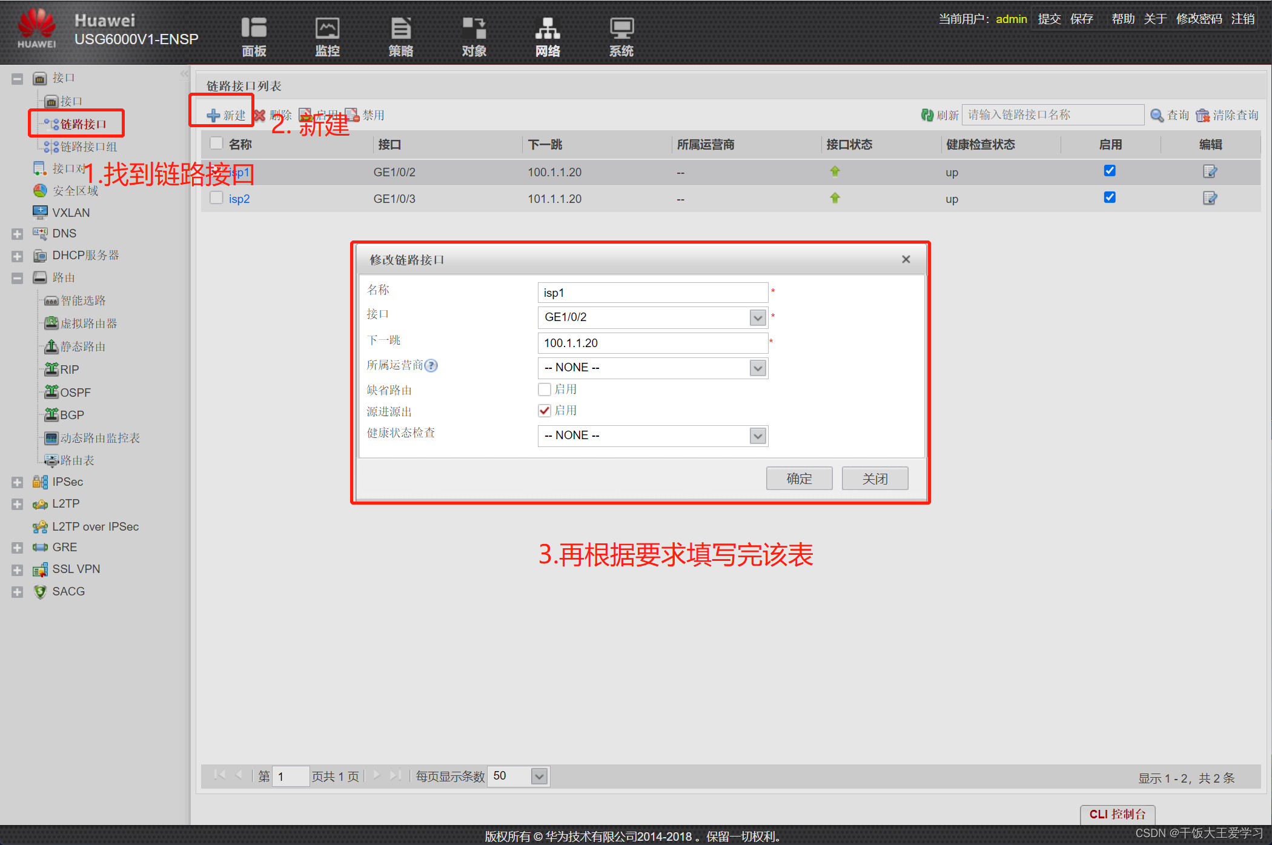Click the 查询 search icon
This screenshot has width=1272, height=845.
1157,115
